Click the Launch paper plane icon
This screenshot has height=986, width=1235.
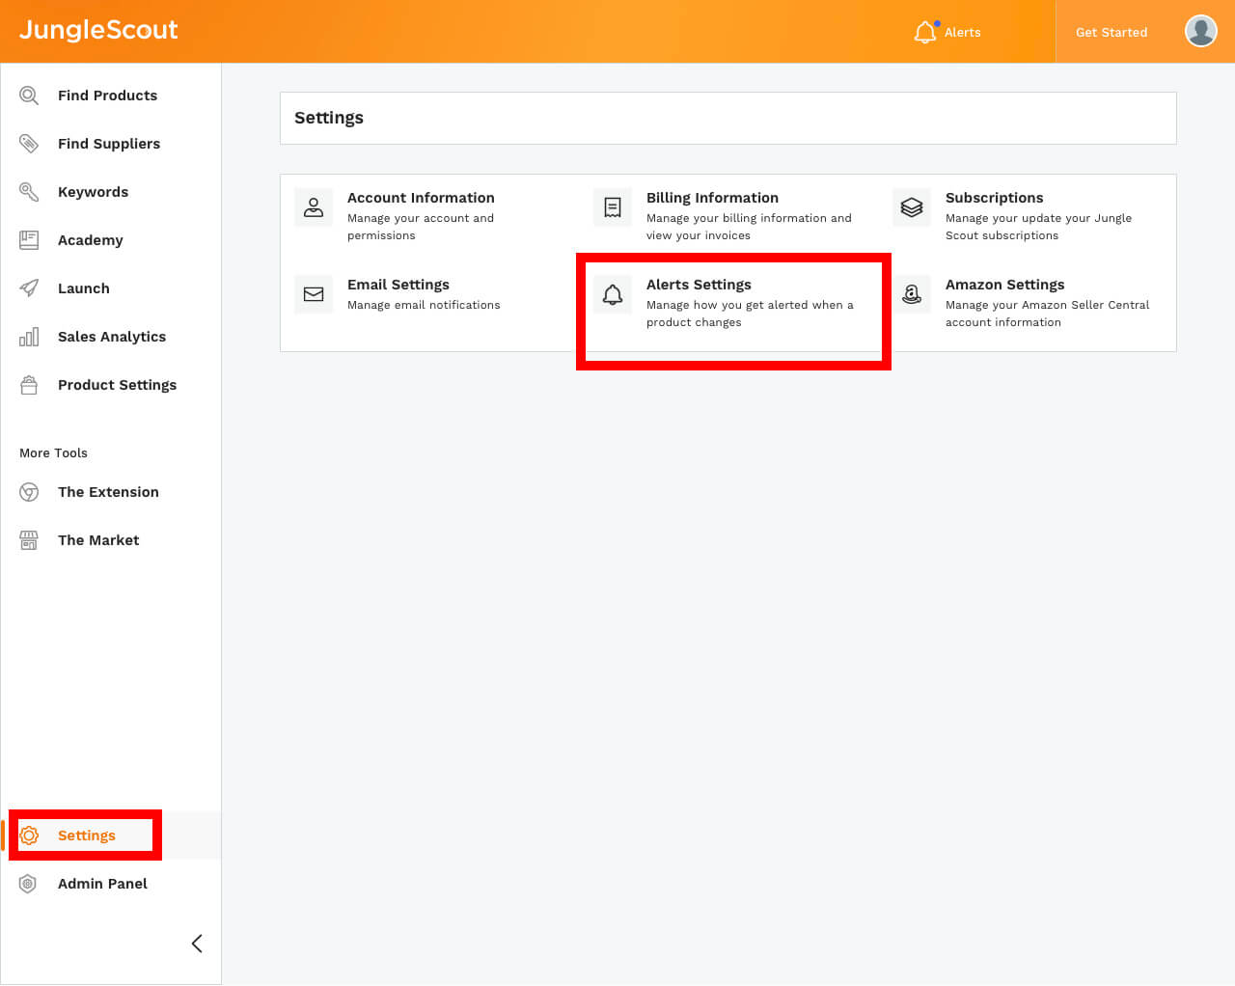[x=29, y=288]
